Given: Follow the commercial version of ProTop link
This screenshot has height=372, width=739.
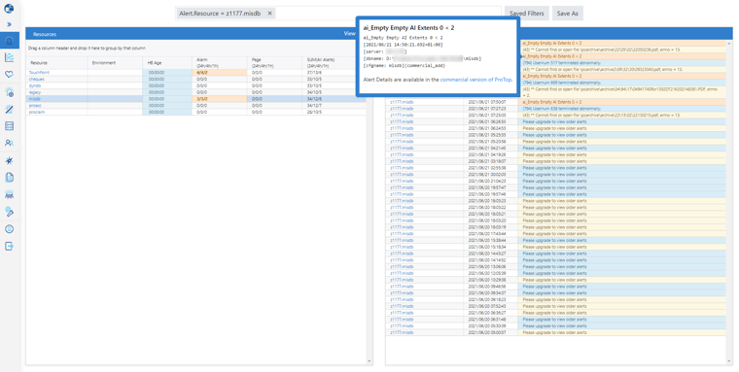Looking at the screenshot, I should click(475, 80).
